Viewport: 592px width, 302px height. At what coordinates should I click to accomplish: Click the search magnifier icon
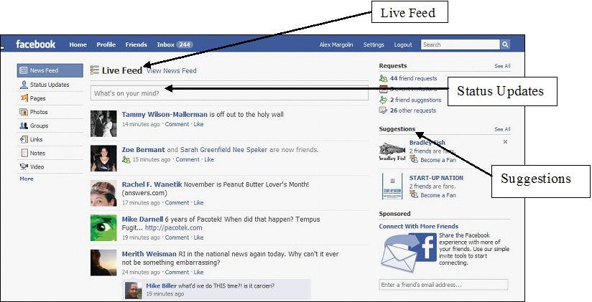505,44
